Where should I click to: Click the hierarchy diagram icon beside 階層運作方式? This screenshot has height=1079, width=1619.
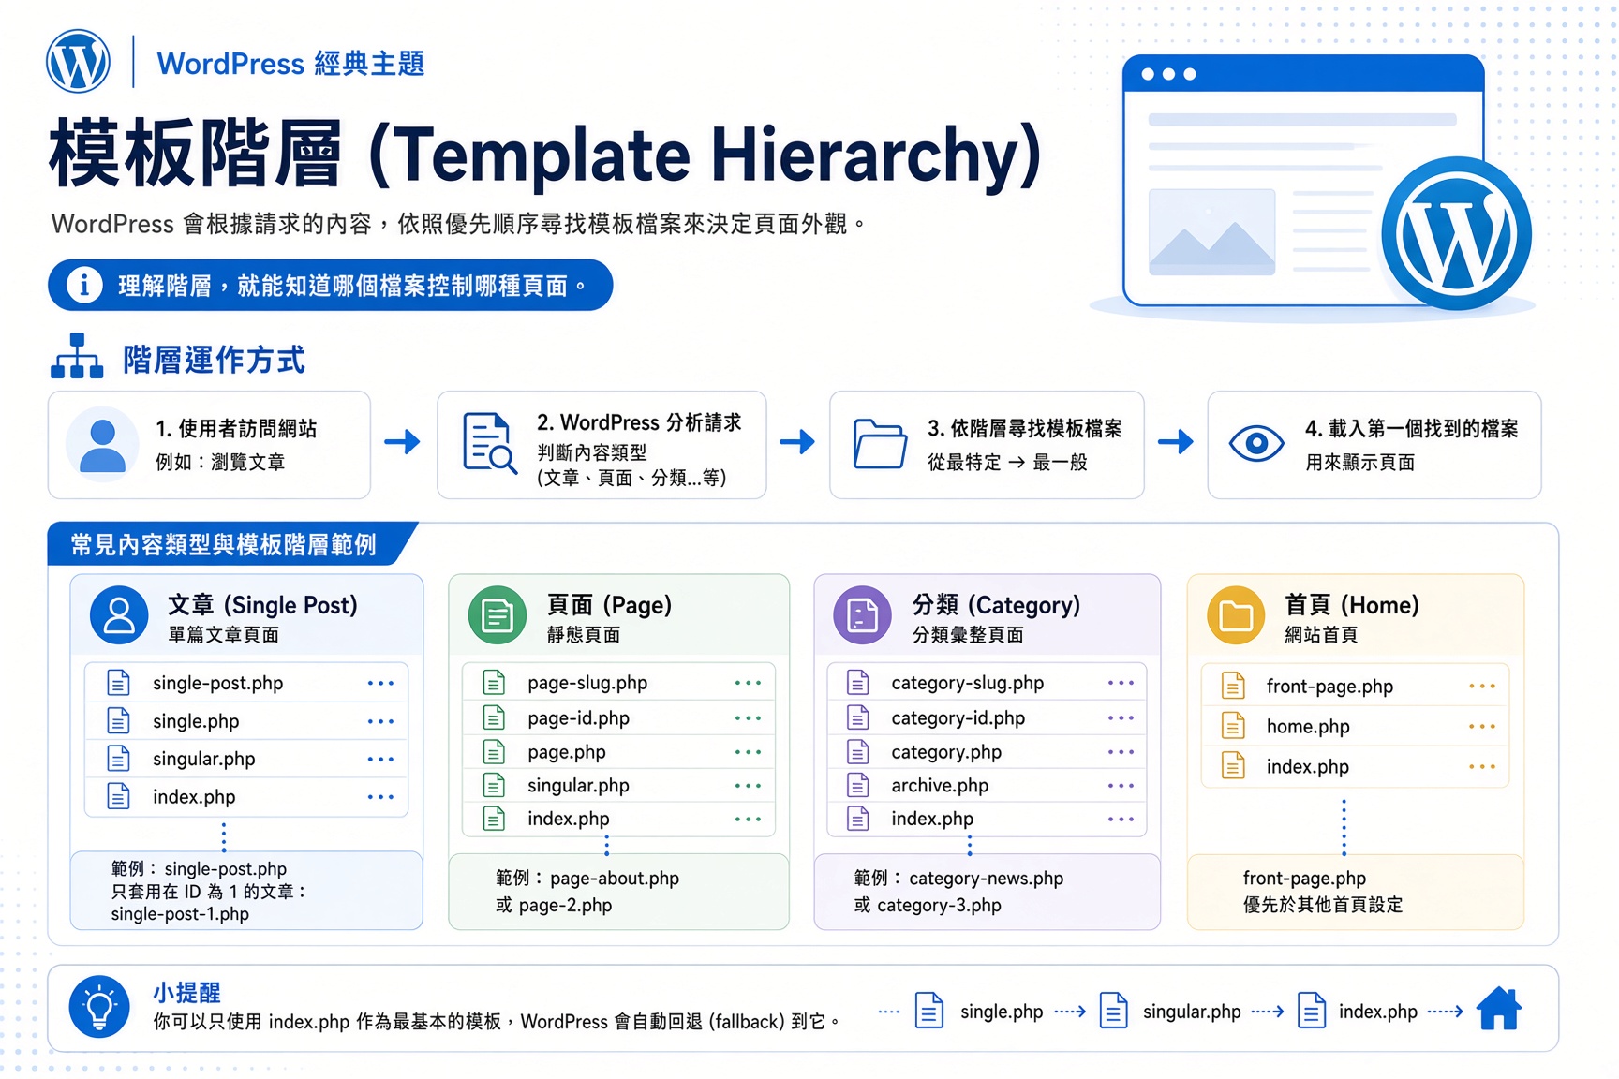77,357
